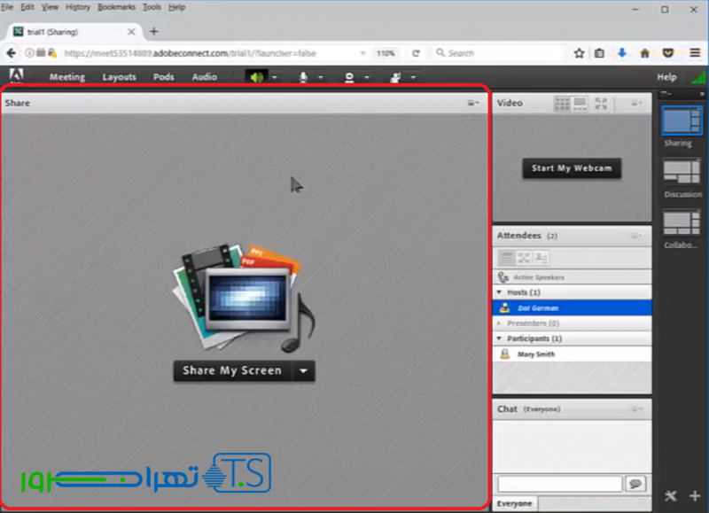Click the raise hand status icon
Image resolution: width=709 pixels, height=513 pixels.
click(x=395, y=77)
